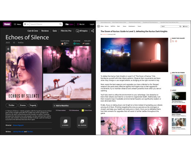The image size is (191, 156).
Task: Open the Quiz tab
Action: (55, 31)
